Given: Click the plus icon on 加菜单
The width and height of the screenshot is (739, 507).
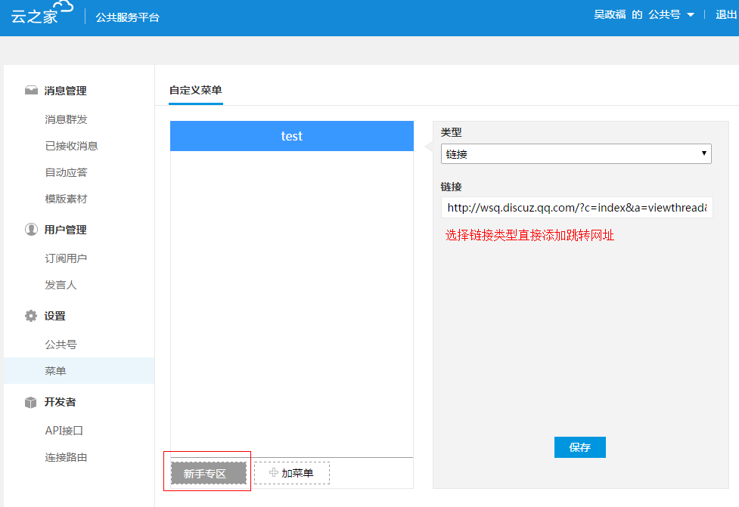Looking at the screenshot, I should click(x=274, y=472).
